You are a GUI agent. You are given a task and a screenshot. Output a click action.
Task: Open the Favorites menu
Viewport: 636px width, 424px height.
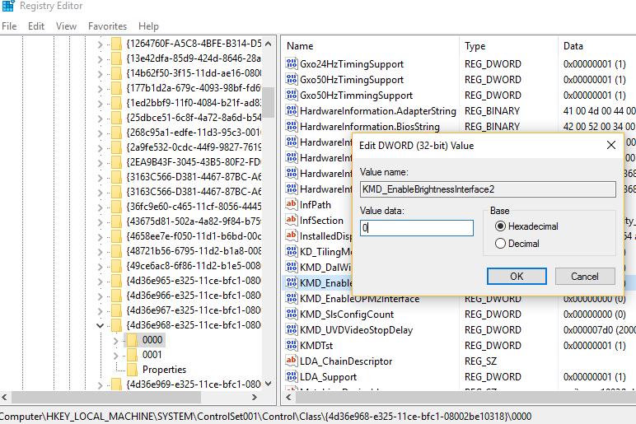pyautogui.click(x=107, y=26)
